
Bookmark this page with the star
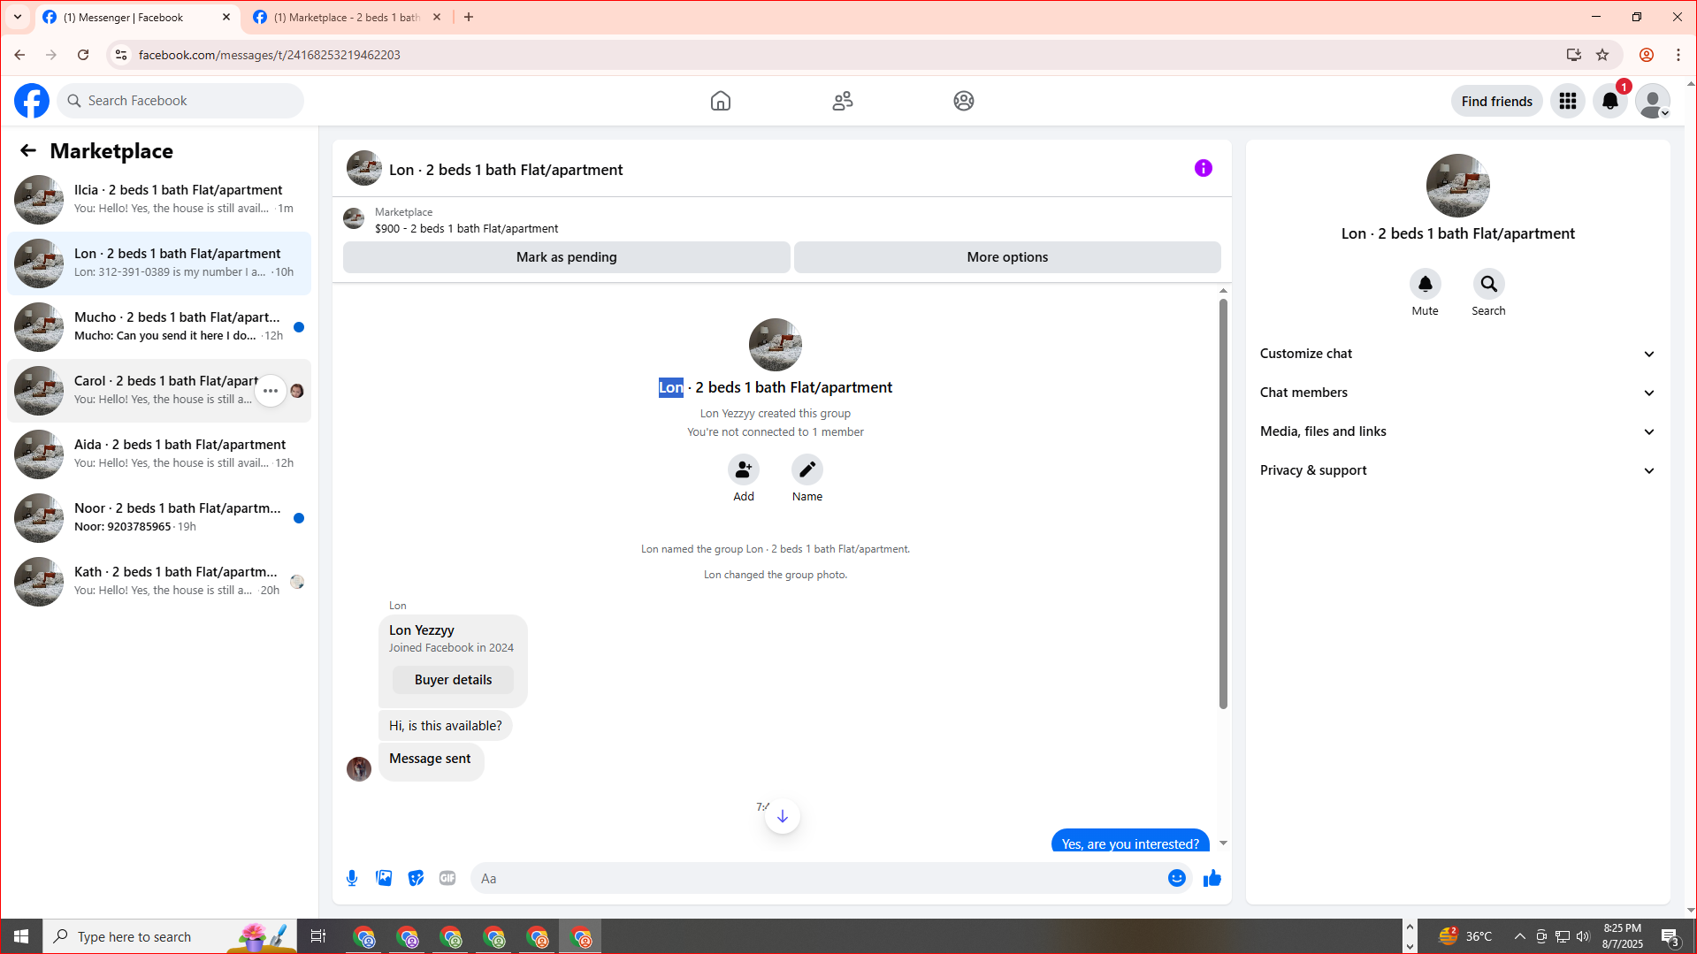[x=1602, y=55]
